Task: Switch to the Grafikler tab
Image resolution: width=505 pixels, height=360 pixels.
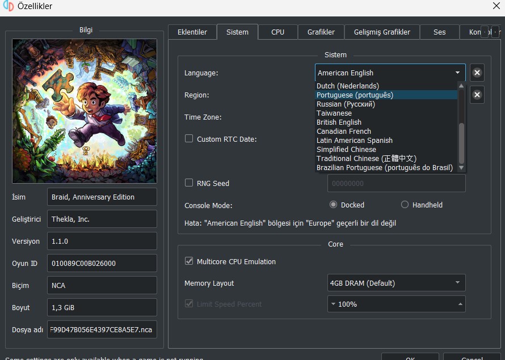Action: [x=321, y=32]
